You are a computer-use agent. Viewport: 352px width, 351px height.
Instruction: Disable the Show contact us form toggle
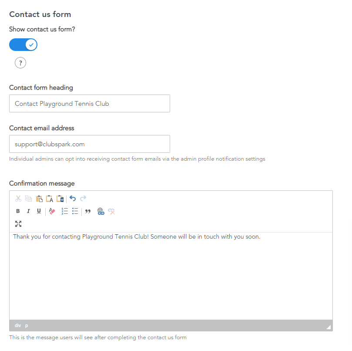23,45
